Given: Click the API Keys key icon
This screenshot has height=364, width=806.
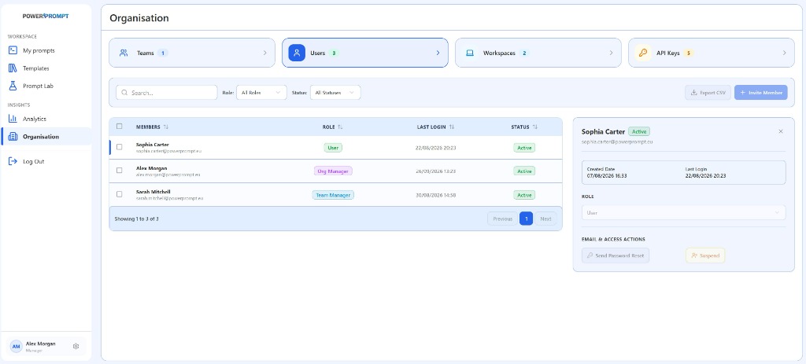Looking at the screenshot, I should [x=642, y=53].
